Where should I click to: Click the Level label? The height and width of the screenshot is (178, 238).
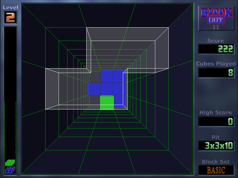point(10,7)
